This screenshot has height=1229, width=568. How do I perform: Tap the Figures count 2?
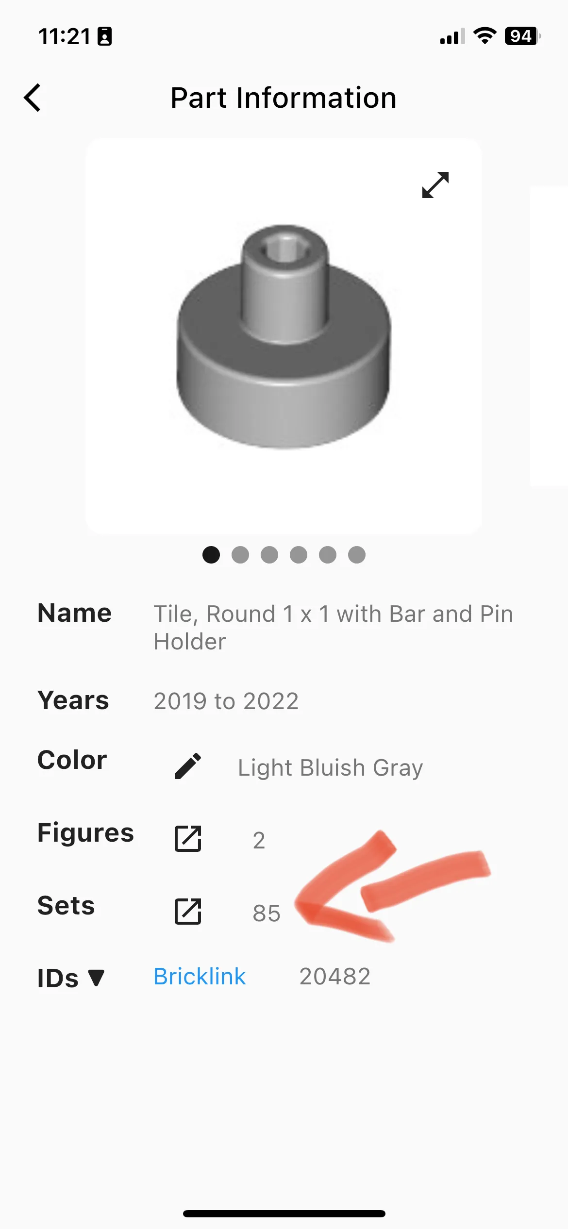259,840
